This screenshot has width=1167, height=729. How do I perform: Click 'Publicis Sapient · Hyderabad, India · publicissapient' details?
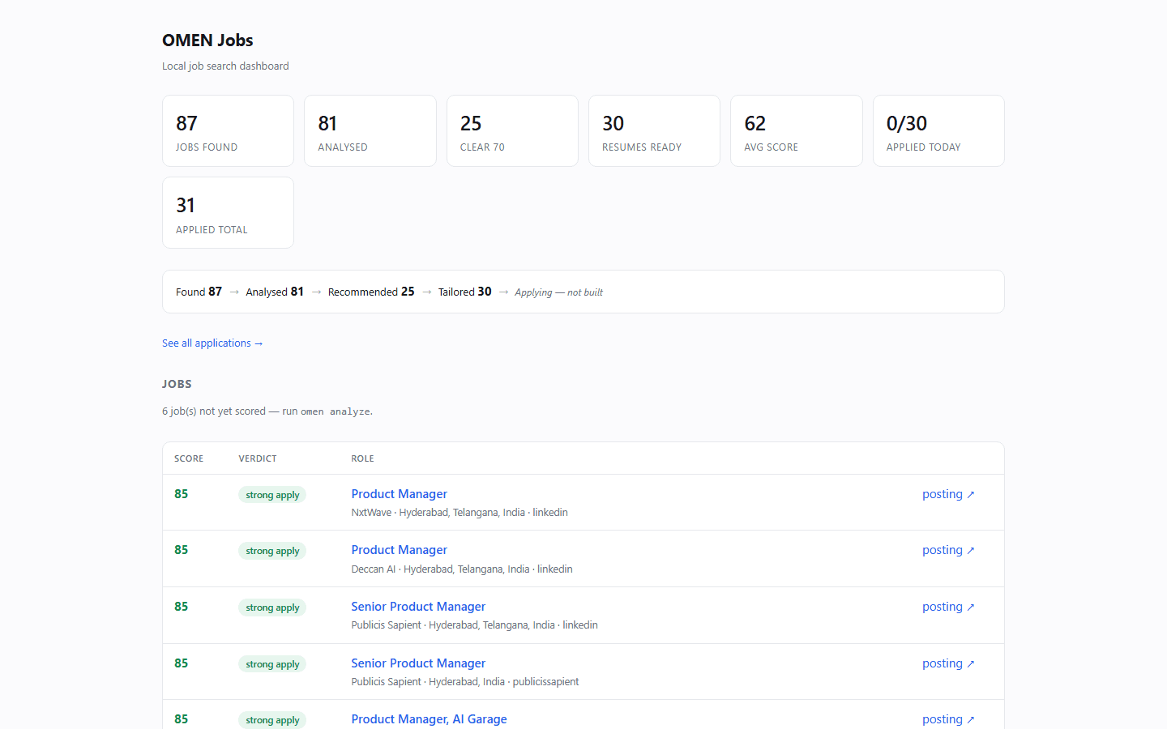465,682
